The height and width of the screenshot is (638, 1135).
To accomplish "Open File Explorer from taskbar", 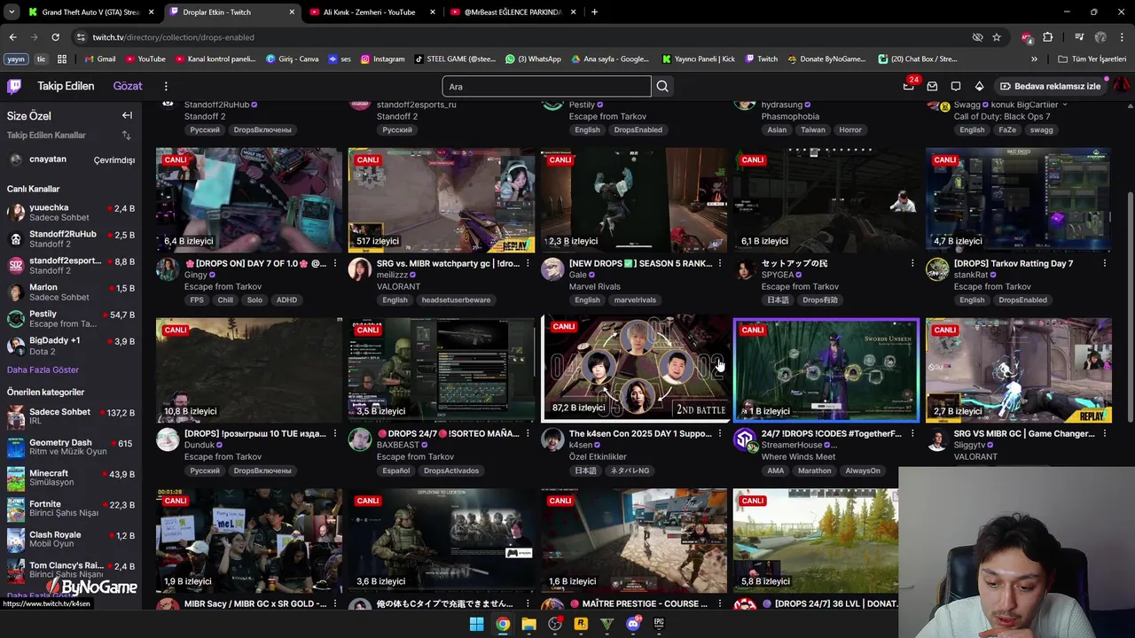I will tap(528, 624).
